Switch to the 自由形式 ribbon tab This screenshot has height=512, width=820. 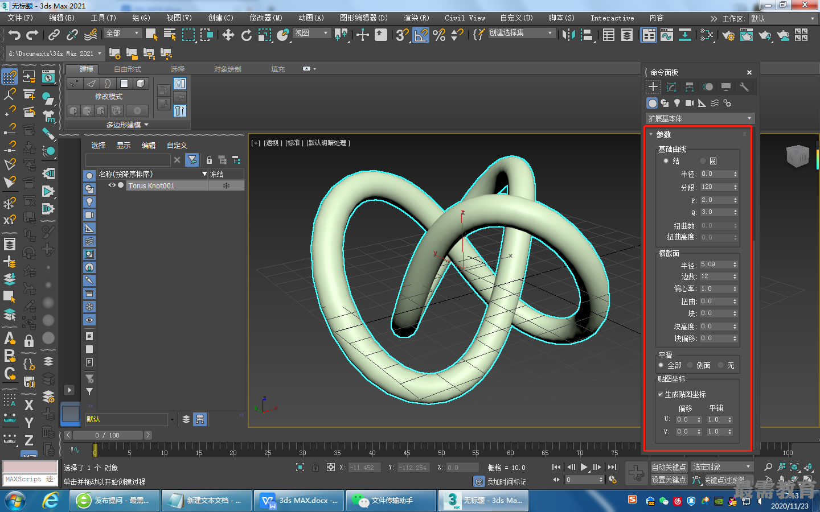pos(128,69)
